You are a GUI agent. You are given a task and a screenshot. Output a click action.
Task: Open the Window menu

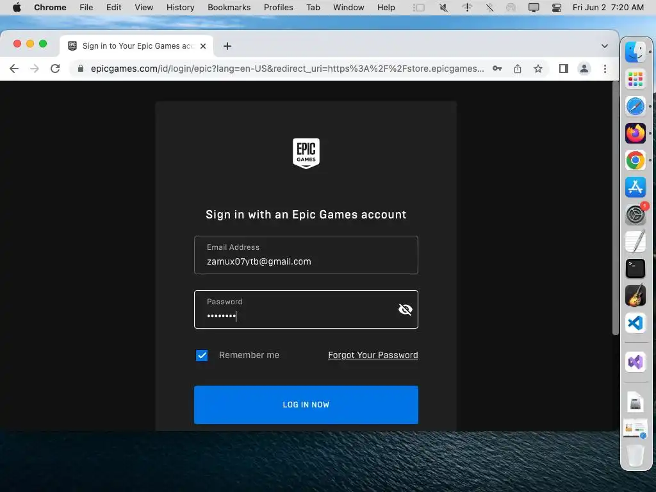tap(348, 8)
